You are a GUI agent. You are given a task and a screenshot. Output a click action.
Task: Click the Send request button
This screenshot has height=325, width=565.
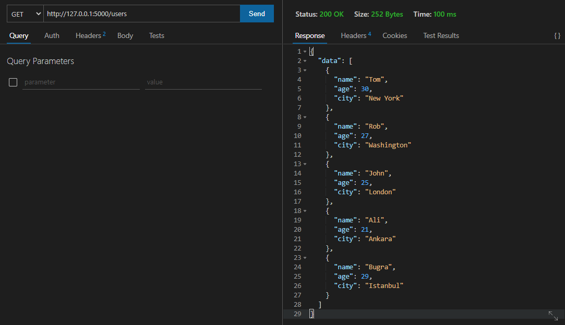tap(257, 14)
